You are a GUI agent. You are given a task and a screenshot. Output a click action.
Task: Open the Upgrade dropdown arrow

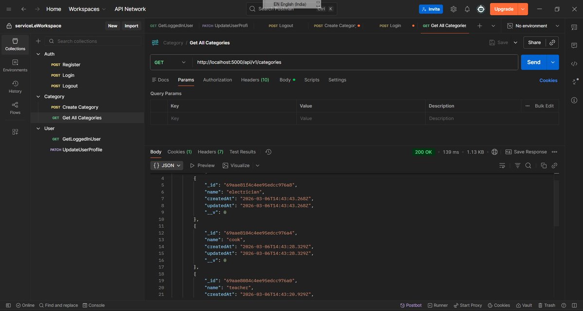[523, 9]
